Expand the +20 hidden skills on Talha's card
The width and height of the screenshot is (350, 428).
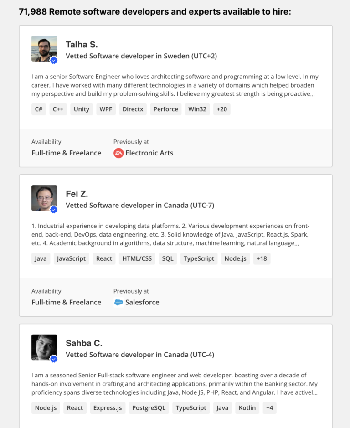[x=221, y=109]
